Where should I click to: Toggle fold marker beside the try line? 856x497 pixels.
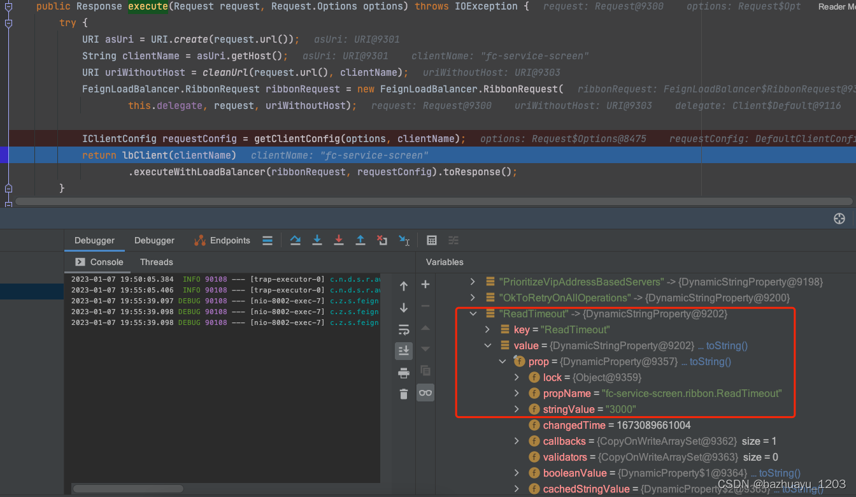pos(8,23)
